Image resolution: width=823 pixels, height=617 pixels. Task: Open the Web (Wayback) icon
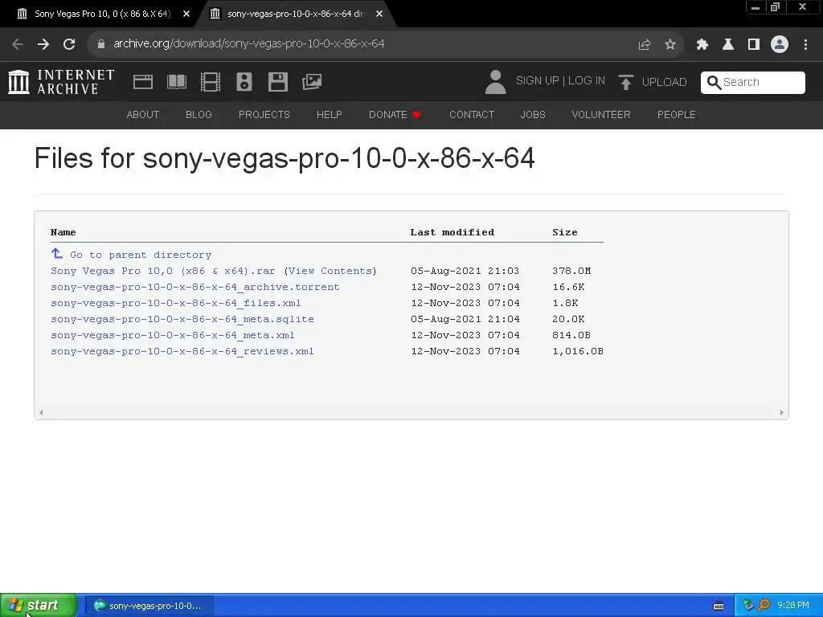pyautogui.click(x=143, y=82)
